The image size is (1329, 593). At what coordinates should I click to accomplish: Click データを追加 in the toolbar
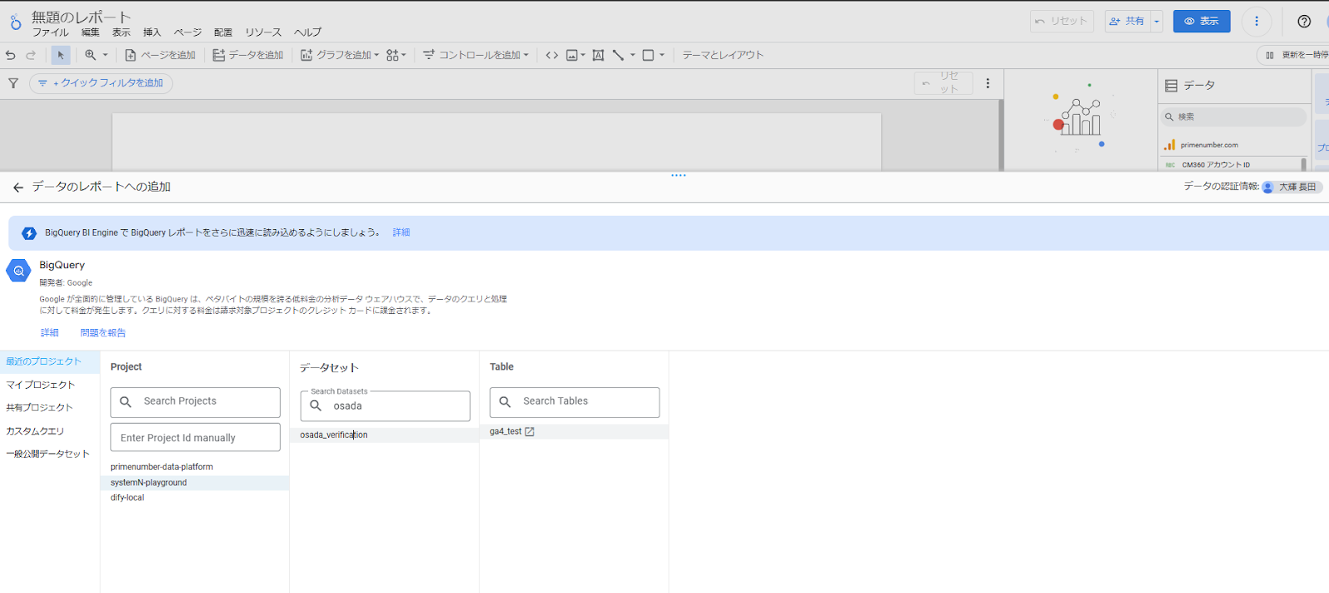click(248, 55)
